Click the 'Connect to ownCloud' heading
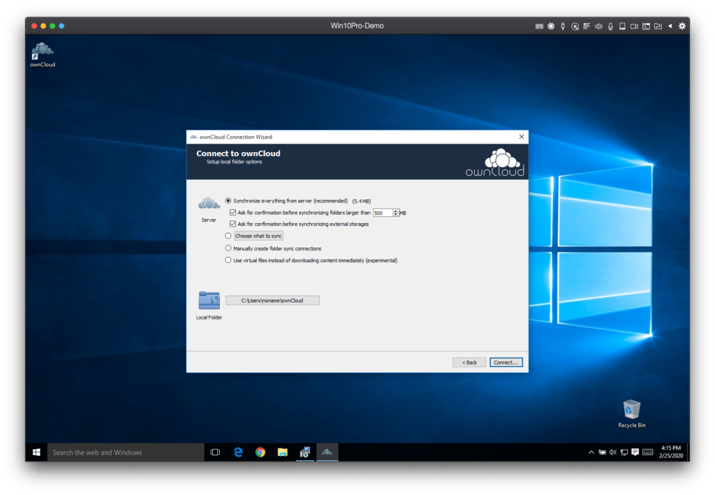This screenshot has height=495, width=715. click(x=238, y=153)
